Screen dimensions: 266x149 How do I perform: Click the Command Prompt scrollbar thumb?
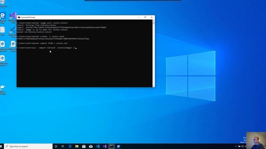pos(154,23)
